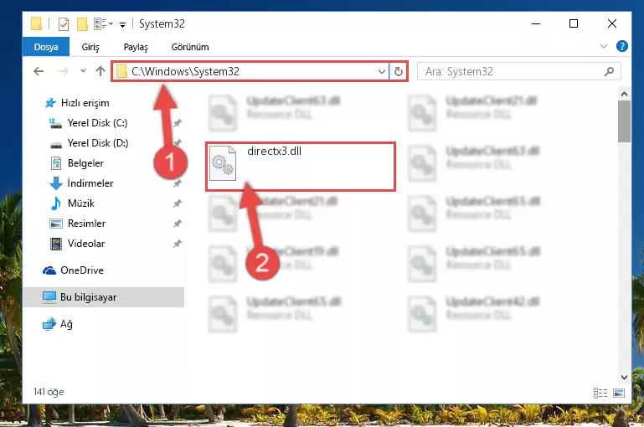The width and height of the screenshot is (644, 427).
Task: Click the vertical scrollbar thumb
Action: (x=624, y=122)
